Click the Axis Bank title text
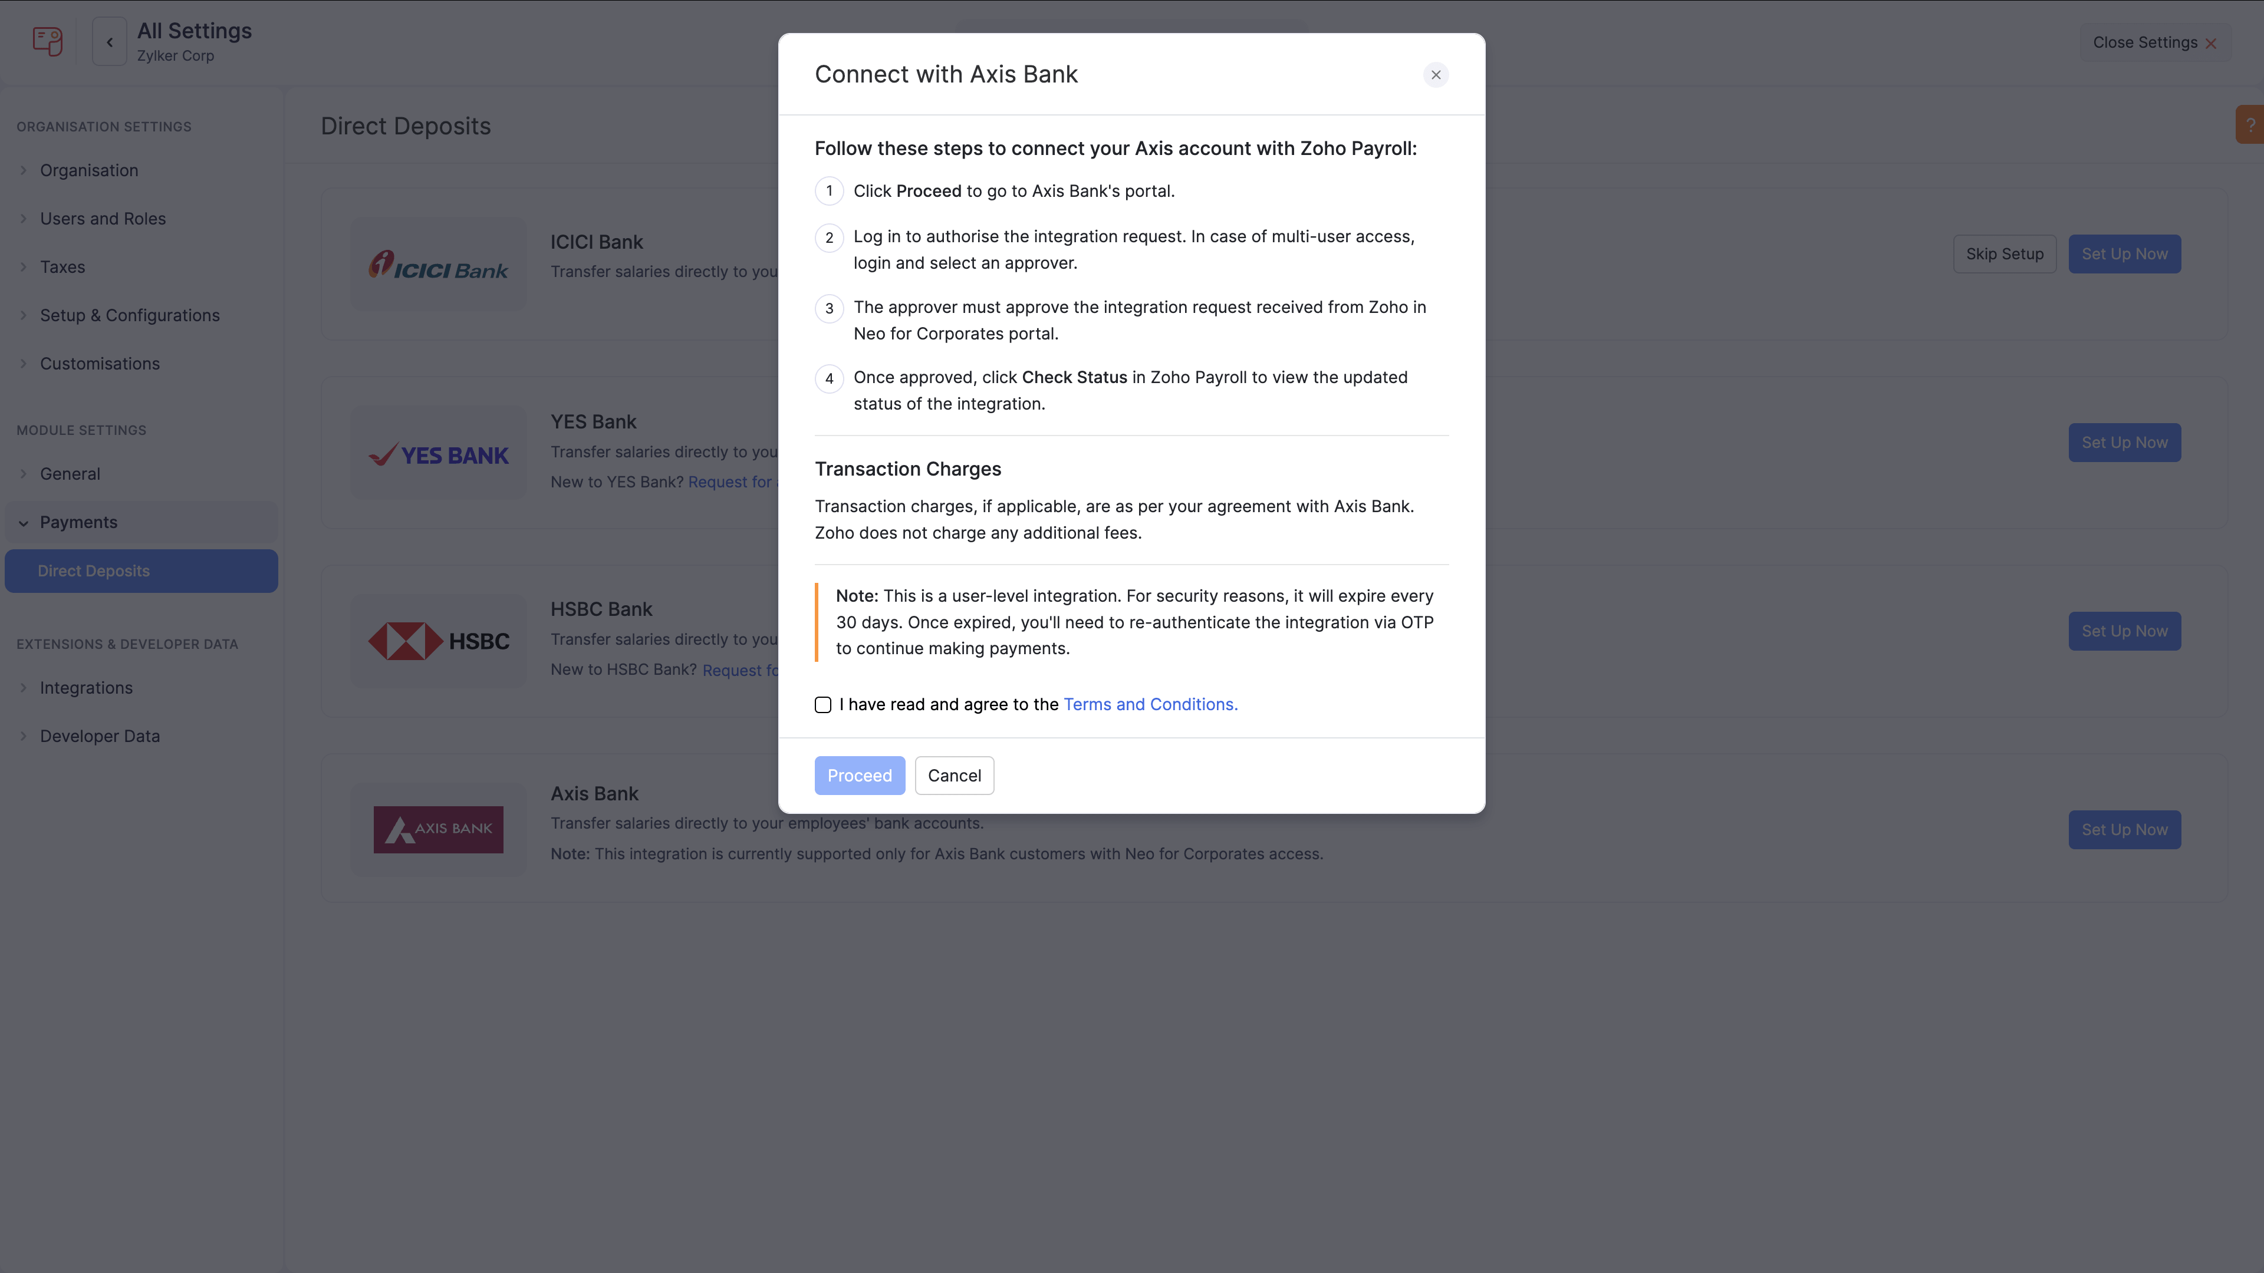 pos(594,793)
